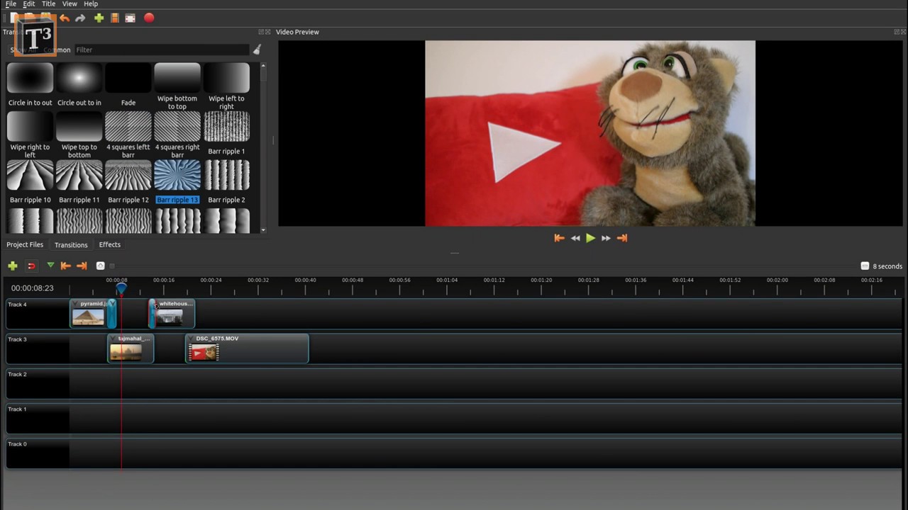Open the DSC_6575.MOV clip's dropdown menu arrow
This screenshot has width=908, height=510.
point(192,339)
